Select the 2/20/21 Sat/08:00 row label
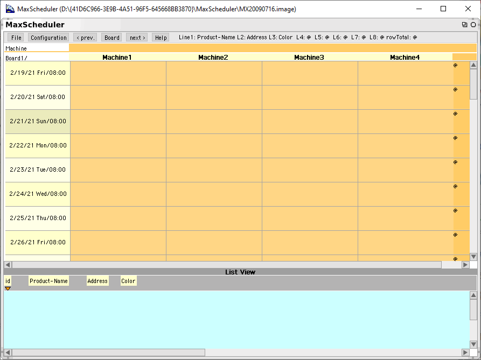The image size is (481, 360). 38,97
